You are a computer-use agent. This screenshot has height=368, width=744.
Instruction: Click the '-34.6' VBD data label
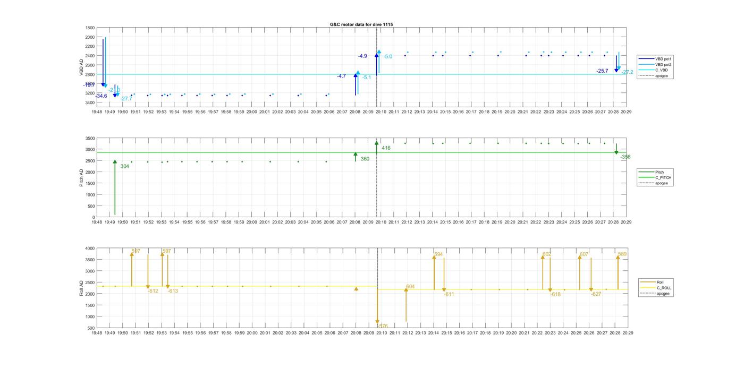pyautogui.click(x=101, y=96)
